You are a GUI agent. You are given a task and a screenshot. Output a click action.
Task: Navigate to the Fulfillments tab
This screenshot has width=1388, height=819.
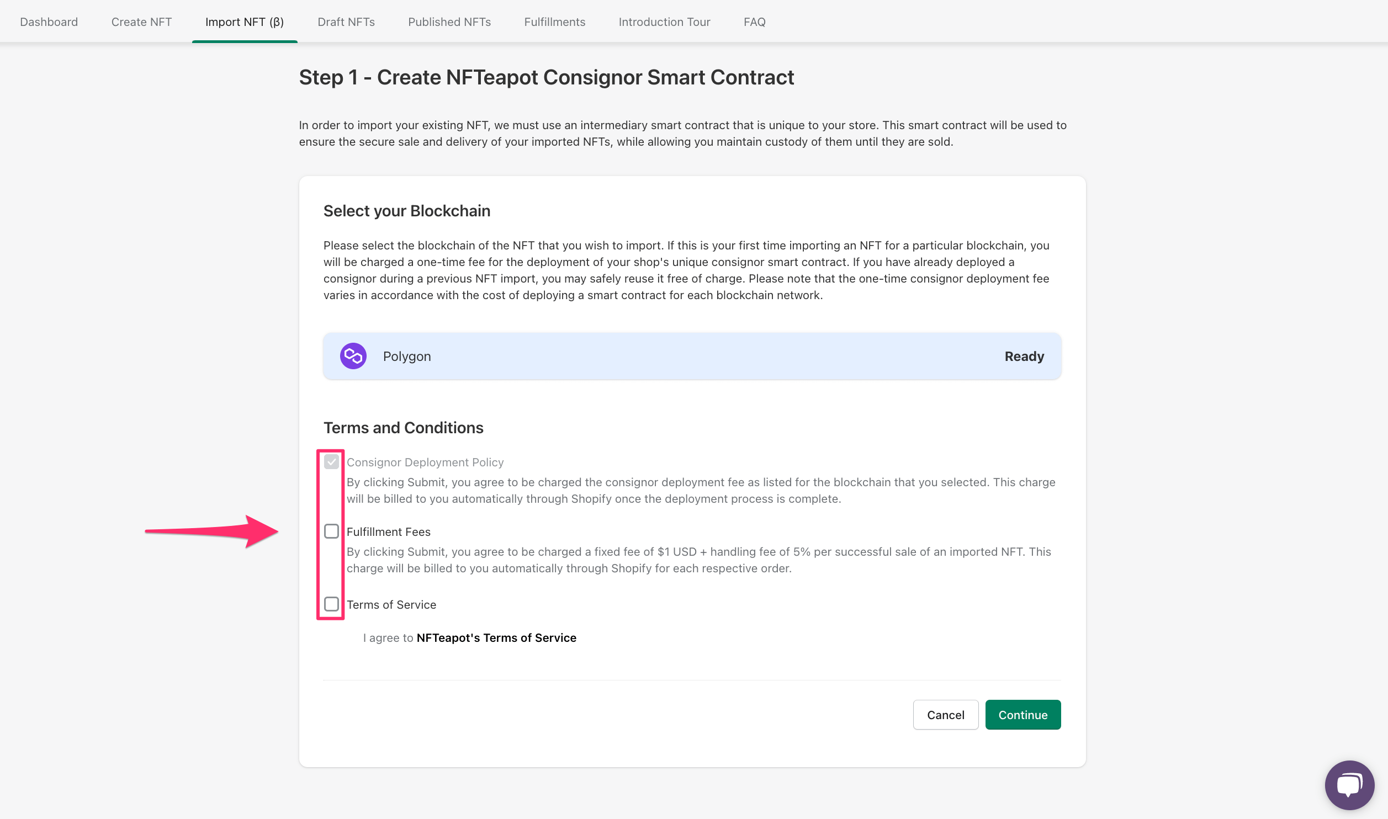(x=555, y=22)
